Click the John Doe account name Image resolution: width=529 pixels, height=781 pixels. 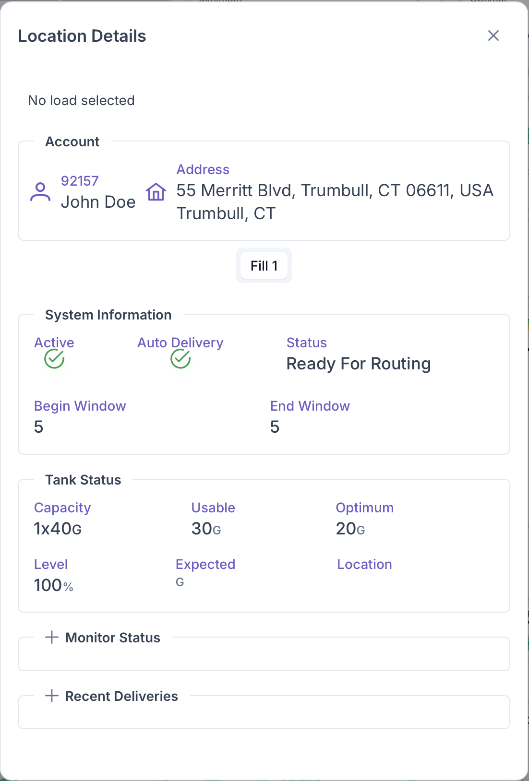click(x=98, y=202)
